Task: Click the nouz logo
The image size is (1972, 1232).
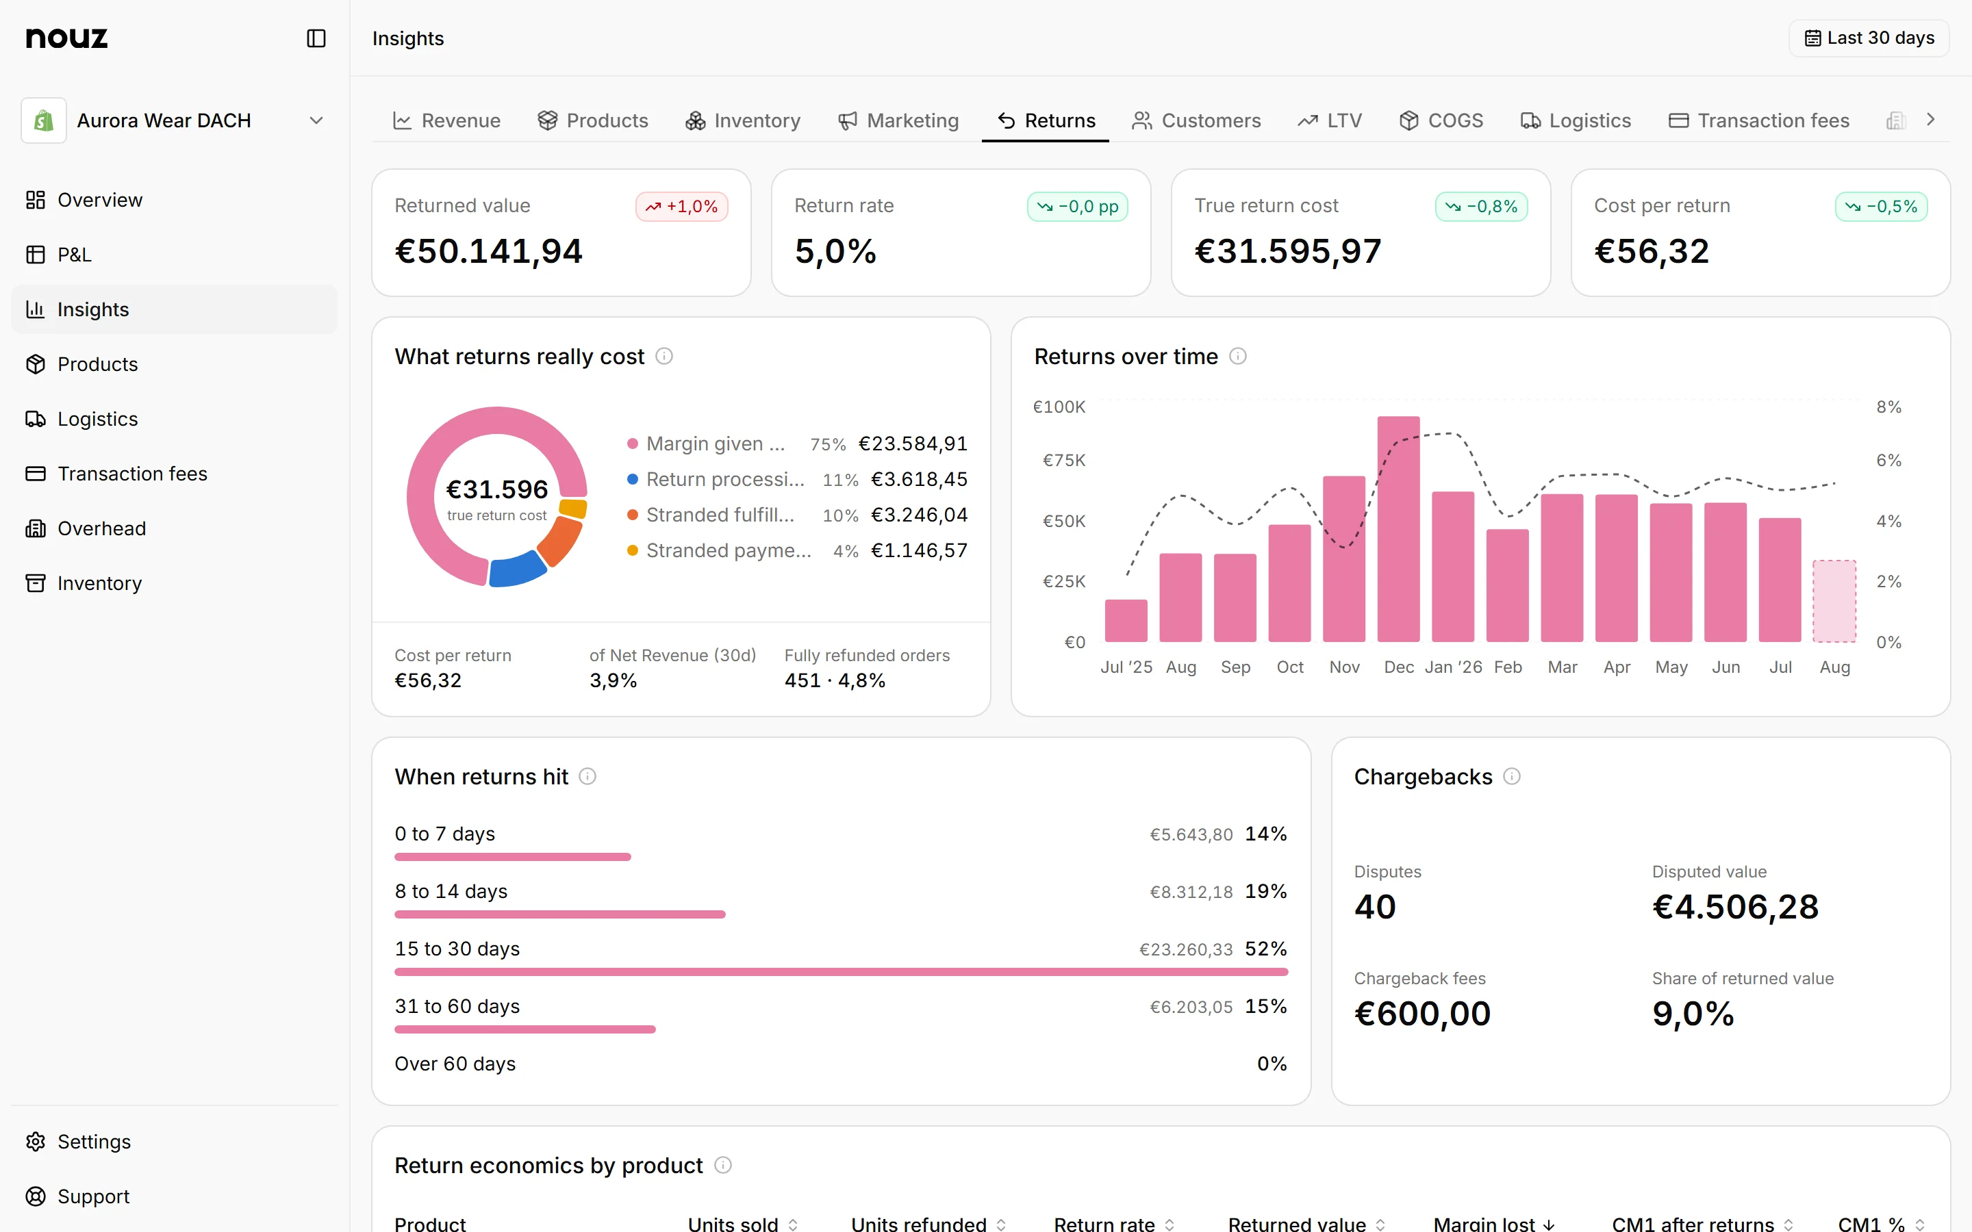Action: tap(67, 38)
